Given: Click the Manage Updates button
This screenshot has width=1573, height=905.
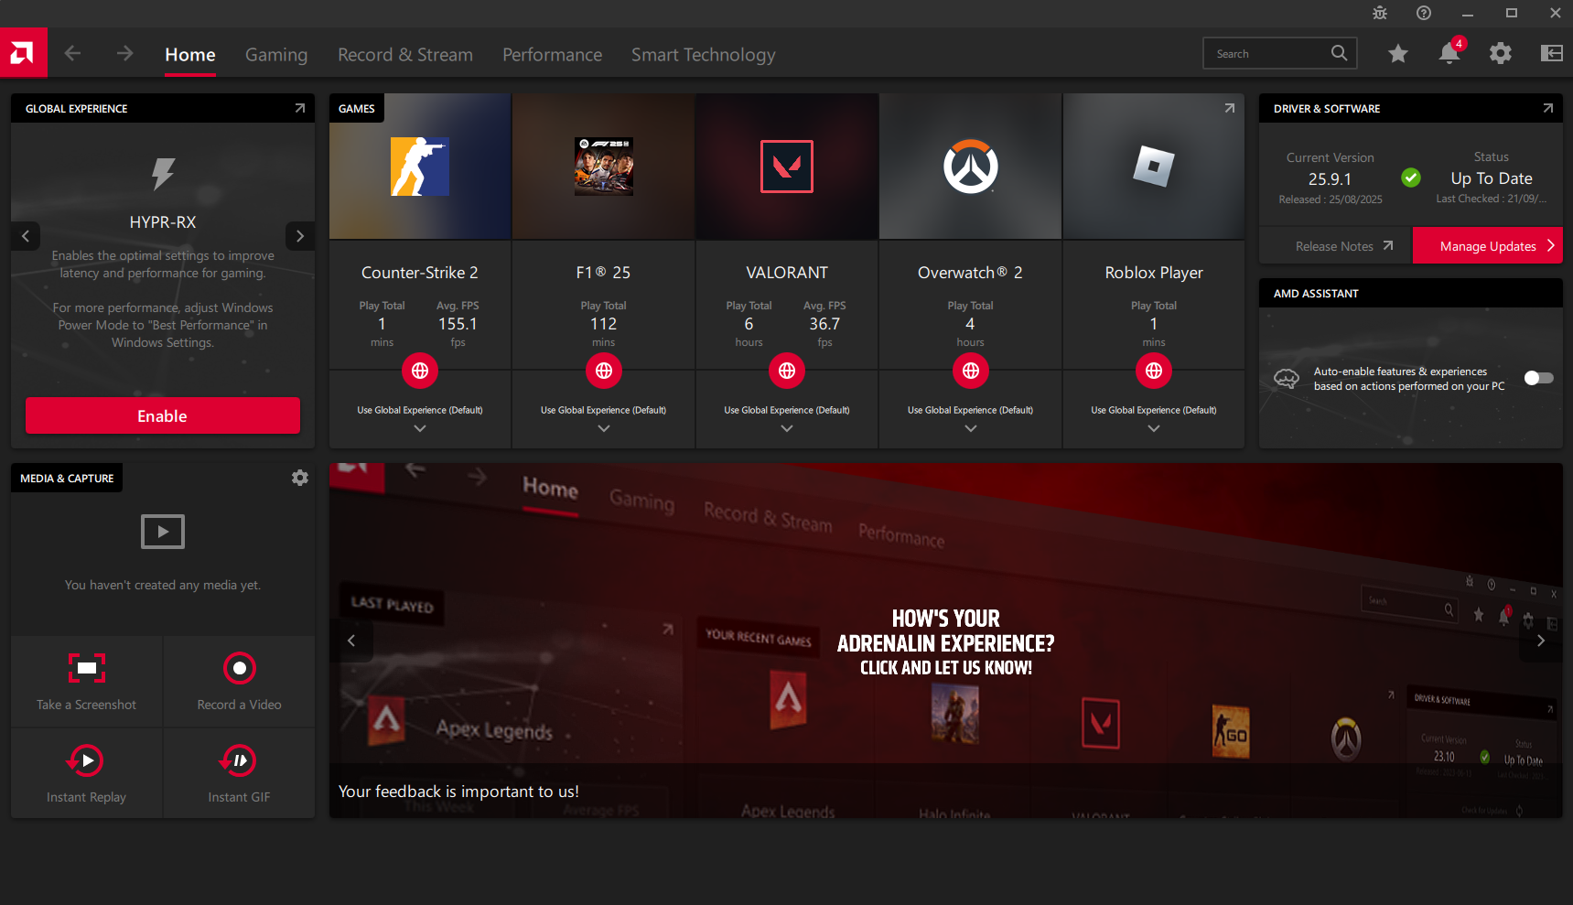Looking at the screenshot, I should (1488, 245).
